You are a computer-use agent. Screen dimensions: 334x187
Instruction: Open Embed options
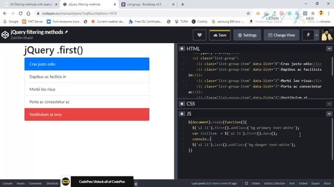click(303, 183)
